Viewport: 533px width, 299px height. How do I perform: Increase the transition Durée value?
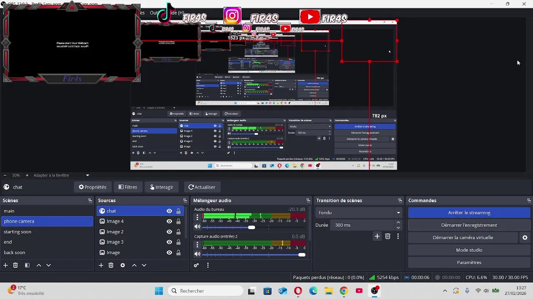399,223
